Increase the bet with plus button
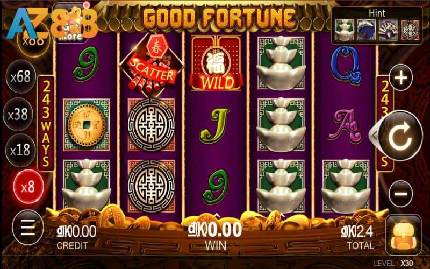Image resolution: width=430 pixels, height=269 pixels. pos(401,78)
